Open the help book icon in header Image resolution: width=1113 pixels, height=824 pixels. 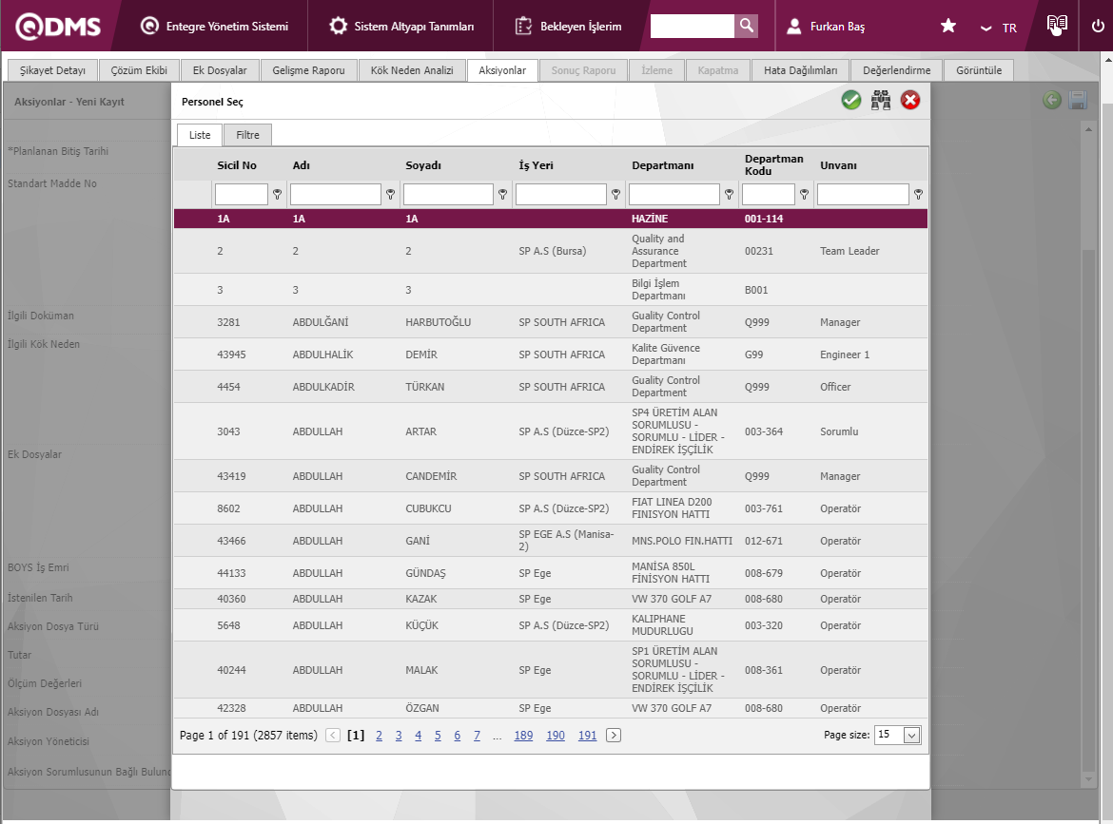point(1056,26)
